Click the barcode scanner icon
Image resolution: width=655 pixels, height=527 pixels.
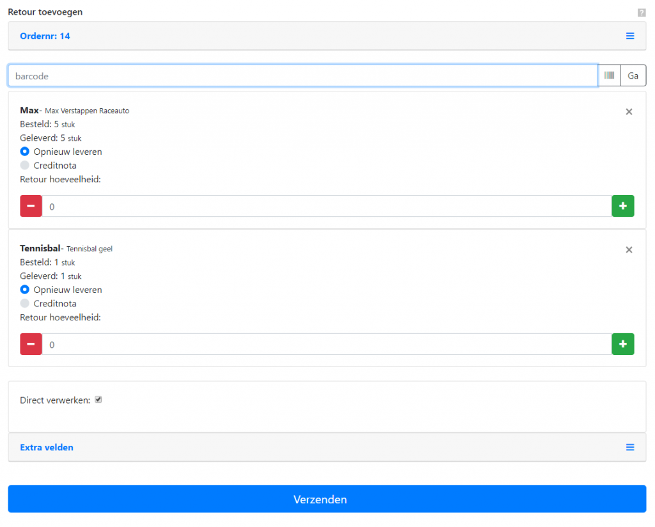(x=609, y=75)
